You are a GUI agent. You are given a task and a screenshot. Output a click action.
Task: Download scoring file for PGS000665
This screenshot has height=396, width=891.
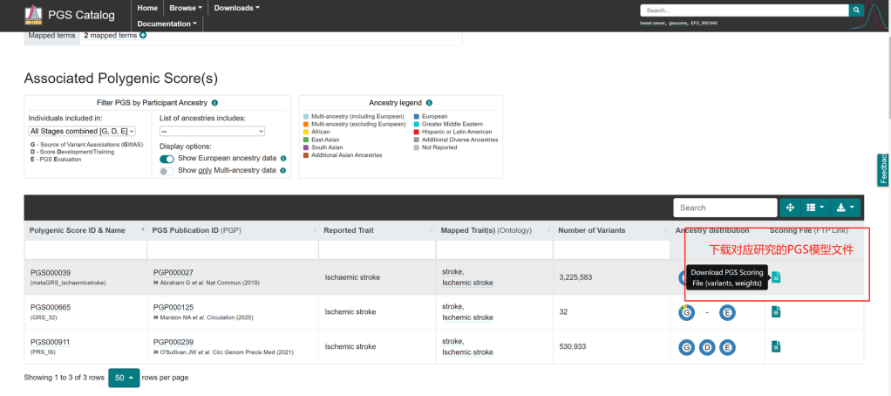[776, 311]
